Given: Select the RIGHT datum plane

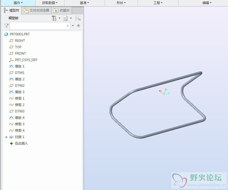Looking at the screenshot, I should (x=20, y=41).
